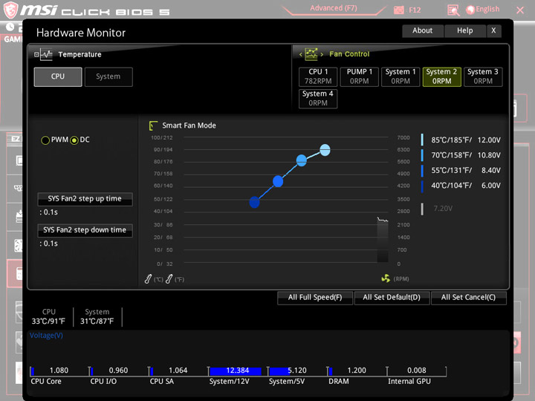Open SYS Fan2 step up time setting

coord(85,199)
